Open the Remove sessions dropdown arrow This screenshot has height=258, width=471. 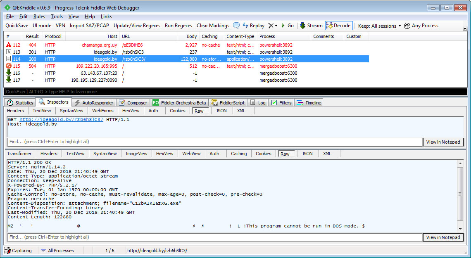point(276,26)
